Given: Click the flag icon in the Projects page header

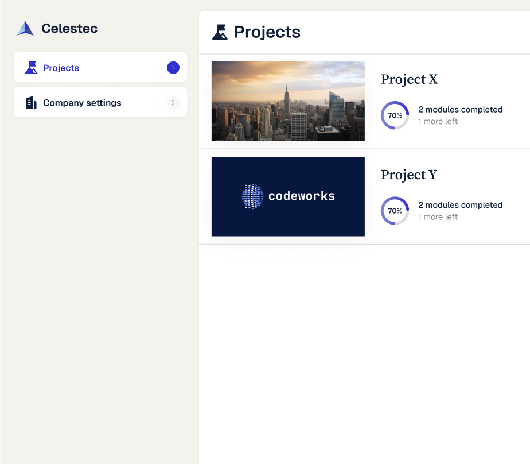Looking at the screenshot, I should [220, 32].
